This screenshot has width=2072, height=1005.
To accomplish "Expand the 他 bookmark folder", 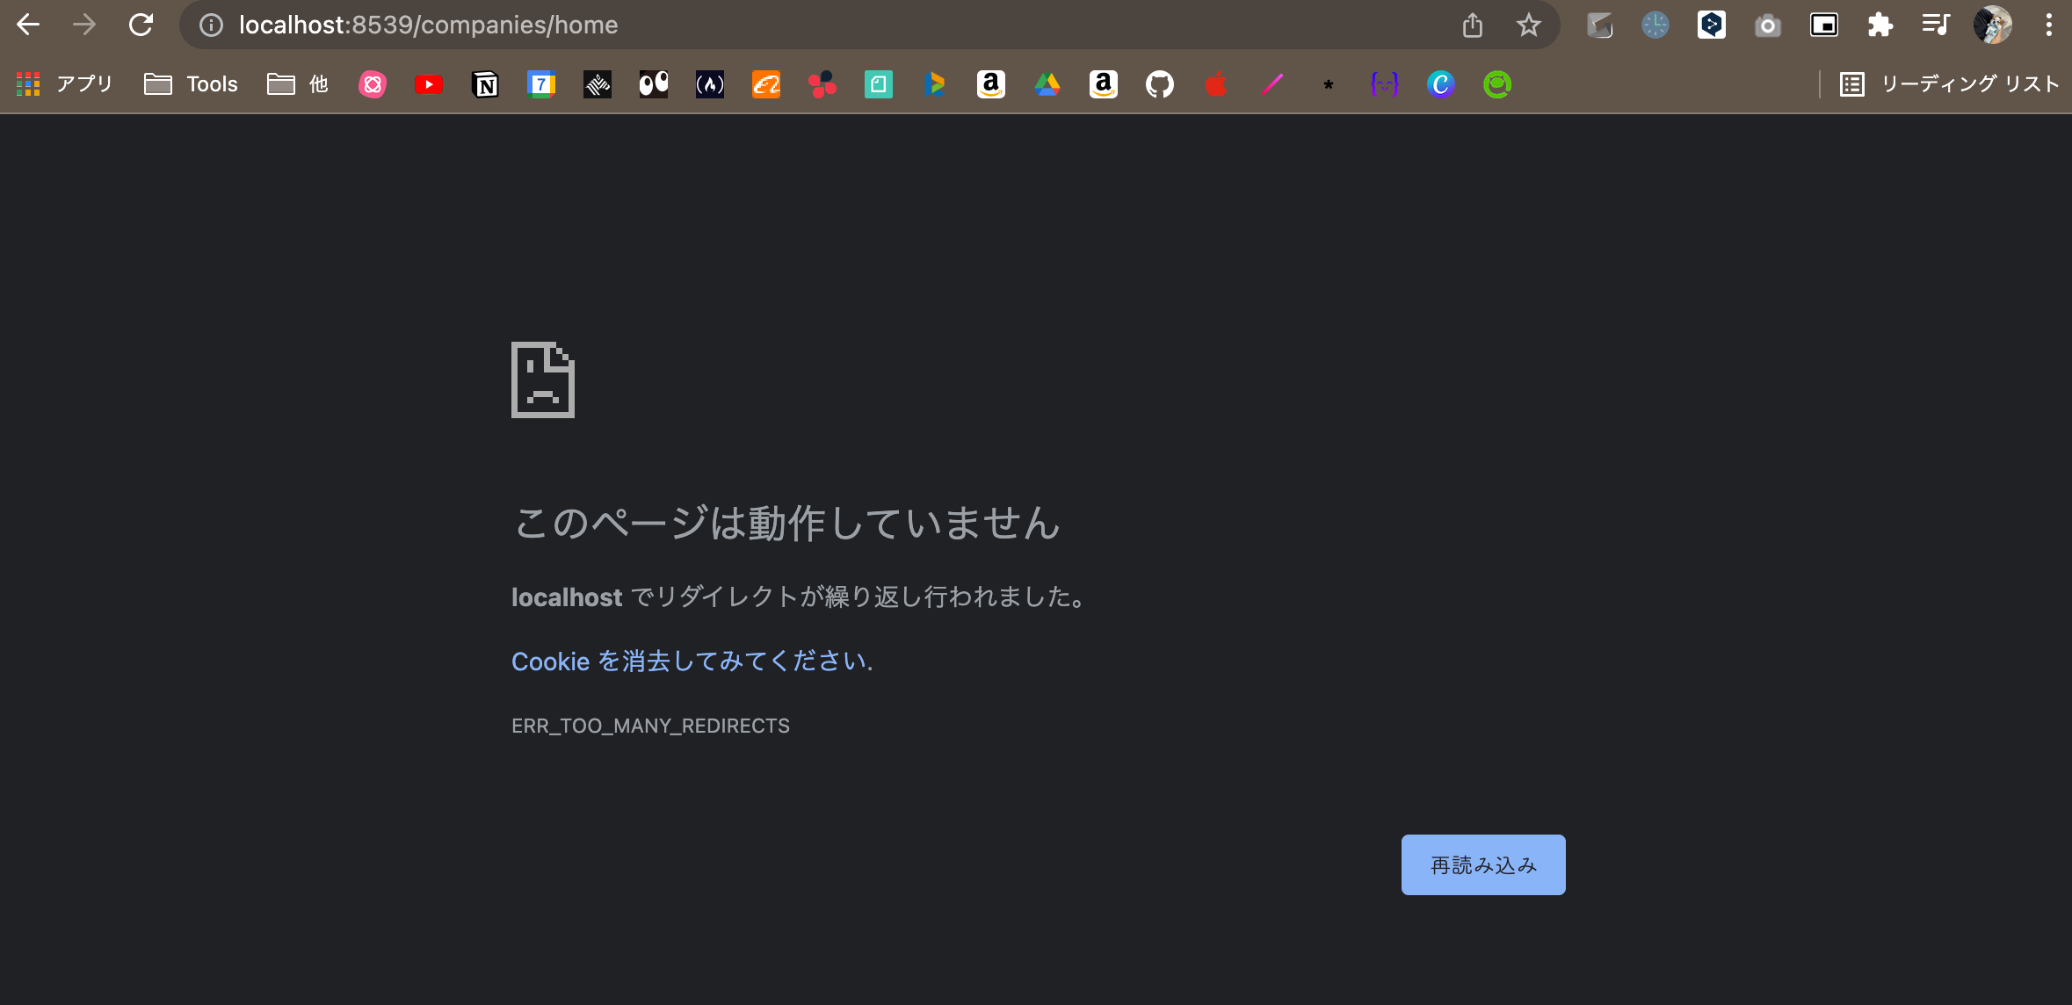I will click(x=297, y=84).
